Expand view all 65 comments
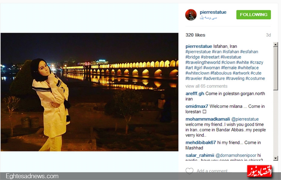This screenshot has width=281, height=180. pos(206,86)
